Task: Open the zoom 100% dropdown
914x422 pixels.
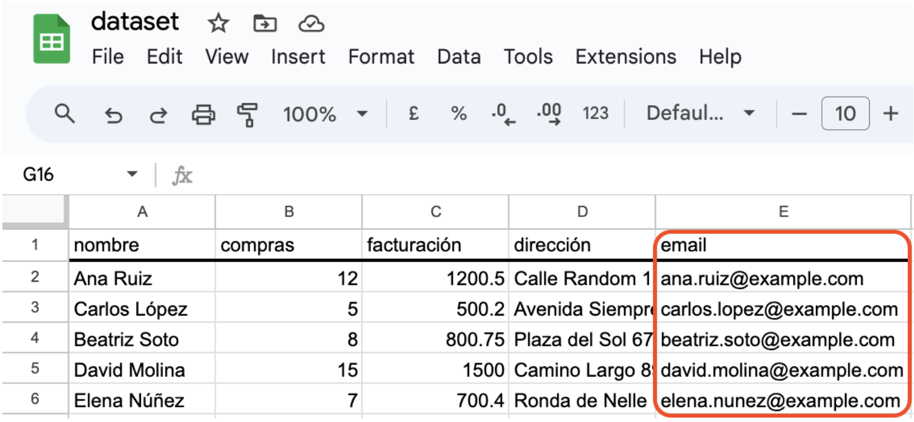Action: (x=326, y=114)
